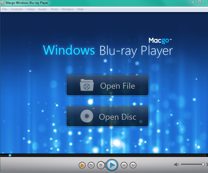Open the File menu
Viewport: 208px width, 173px height.
point(5,9)
